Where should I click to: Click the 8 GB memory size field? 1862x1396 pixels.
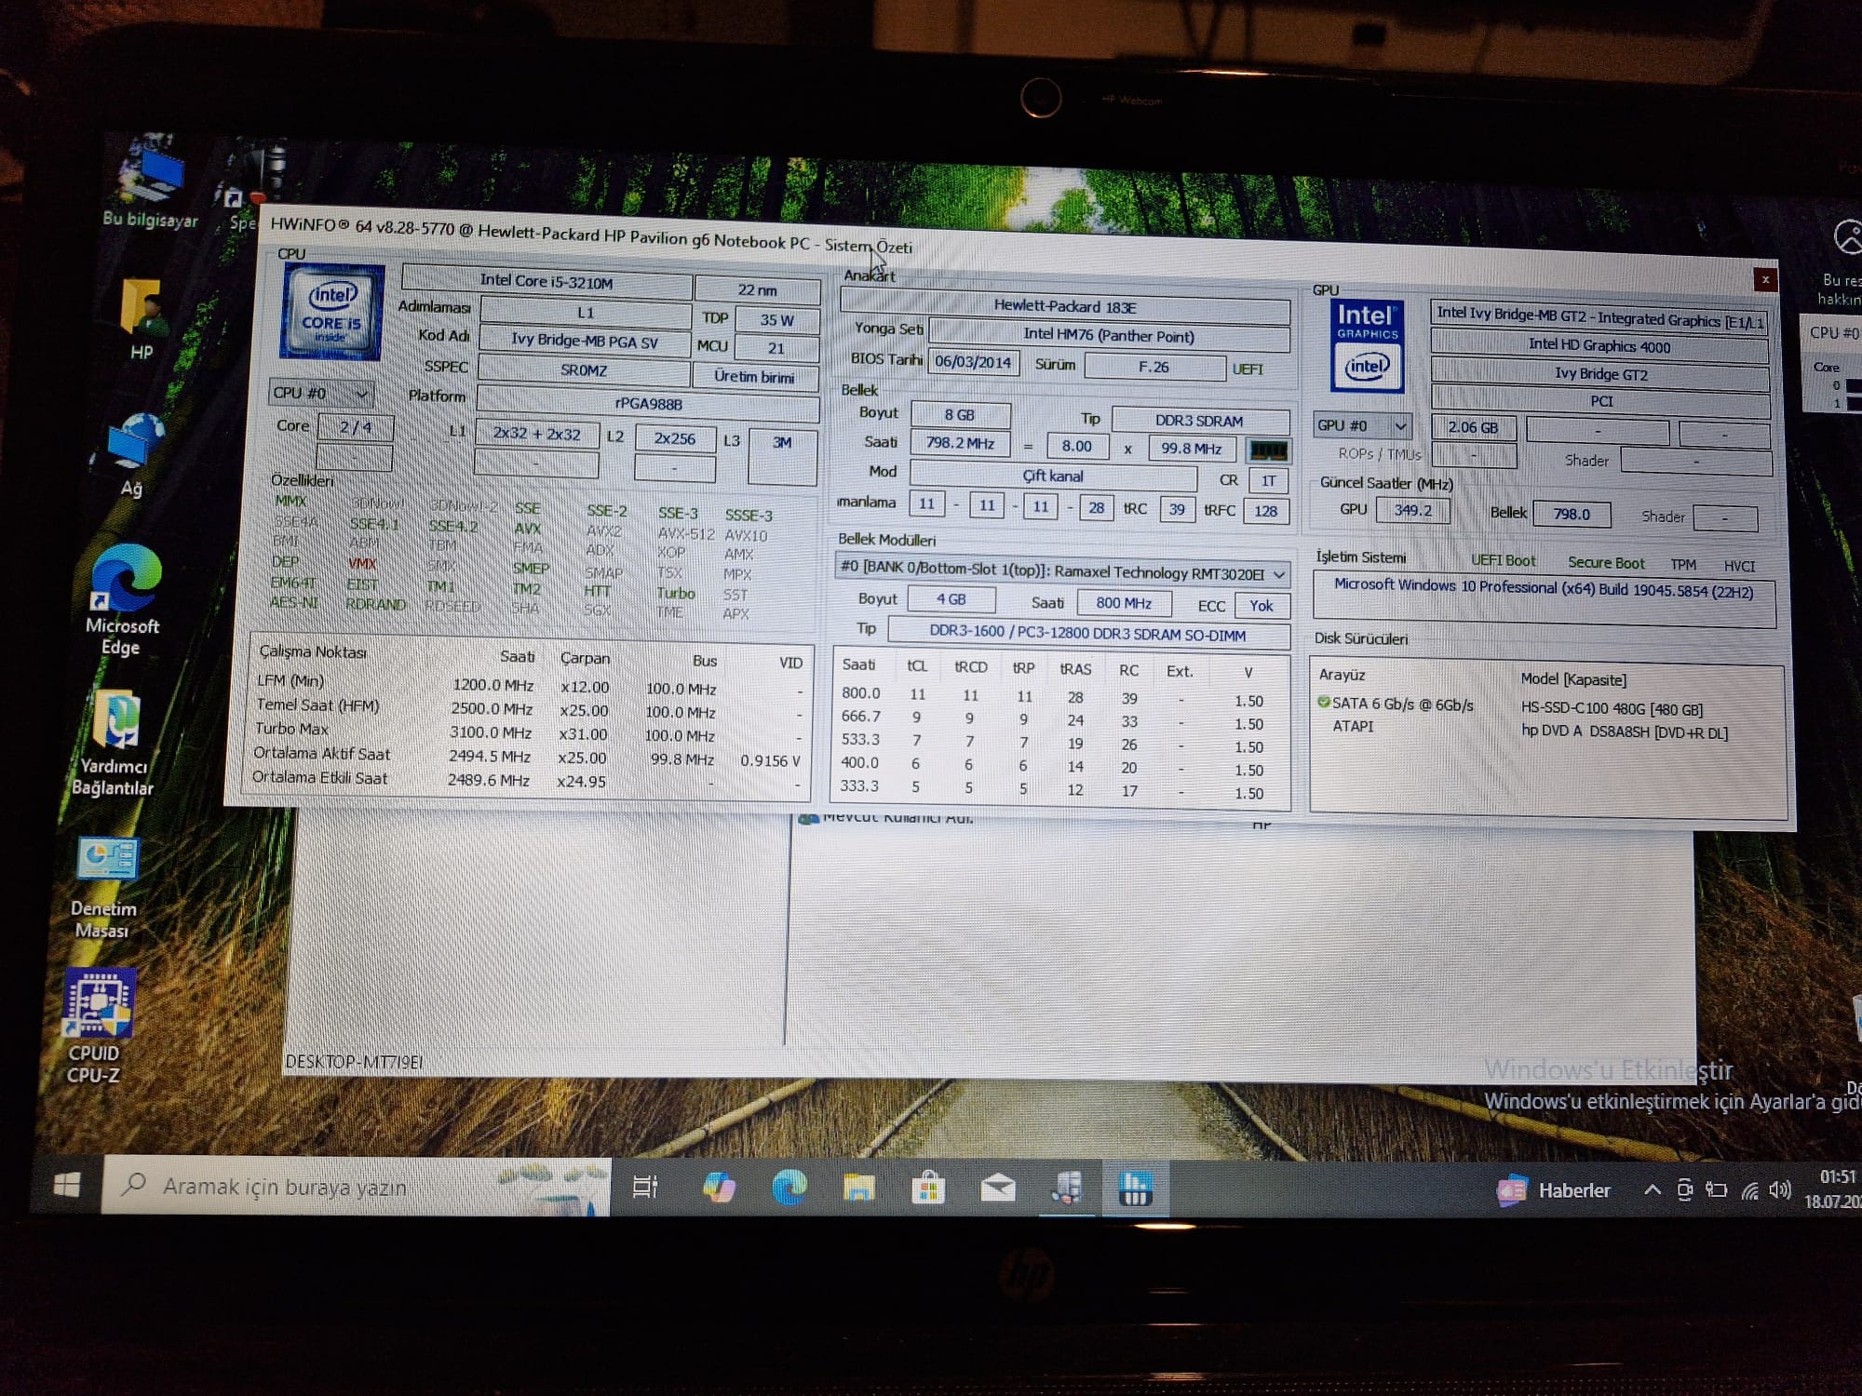click(x=960, y=415)
